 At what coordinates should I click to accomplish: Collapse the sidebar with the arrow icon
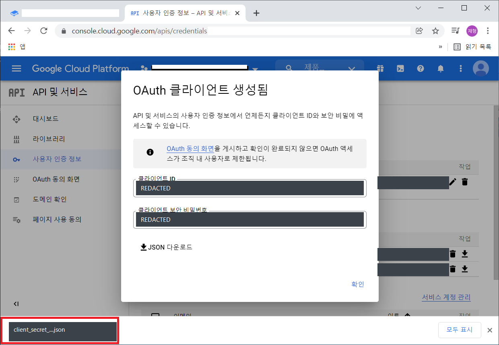(x=16, y=304)
